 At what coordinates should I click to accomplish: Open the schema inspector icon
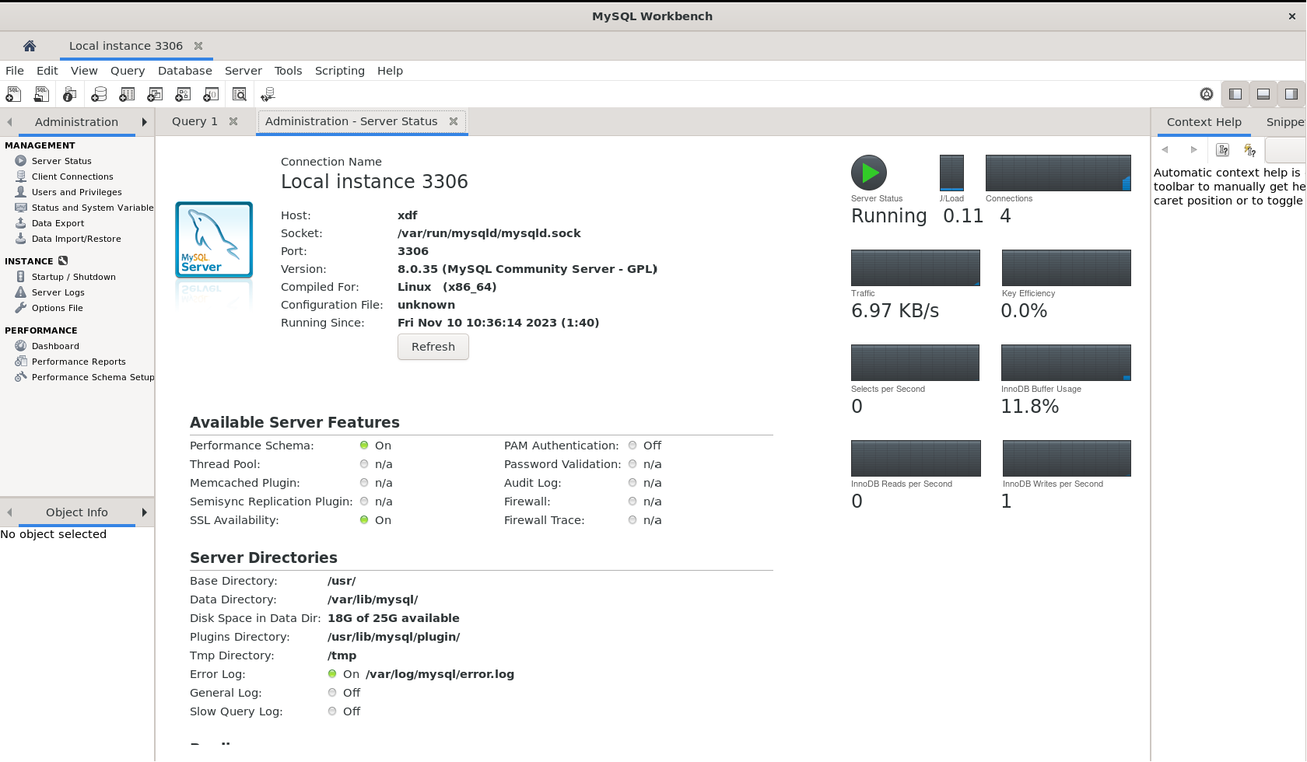(69, 94)
